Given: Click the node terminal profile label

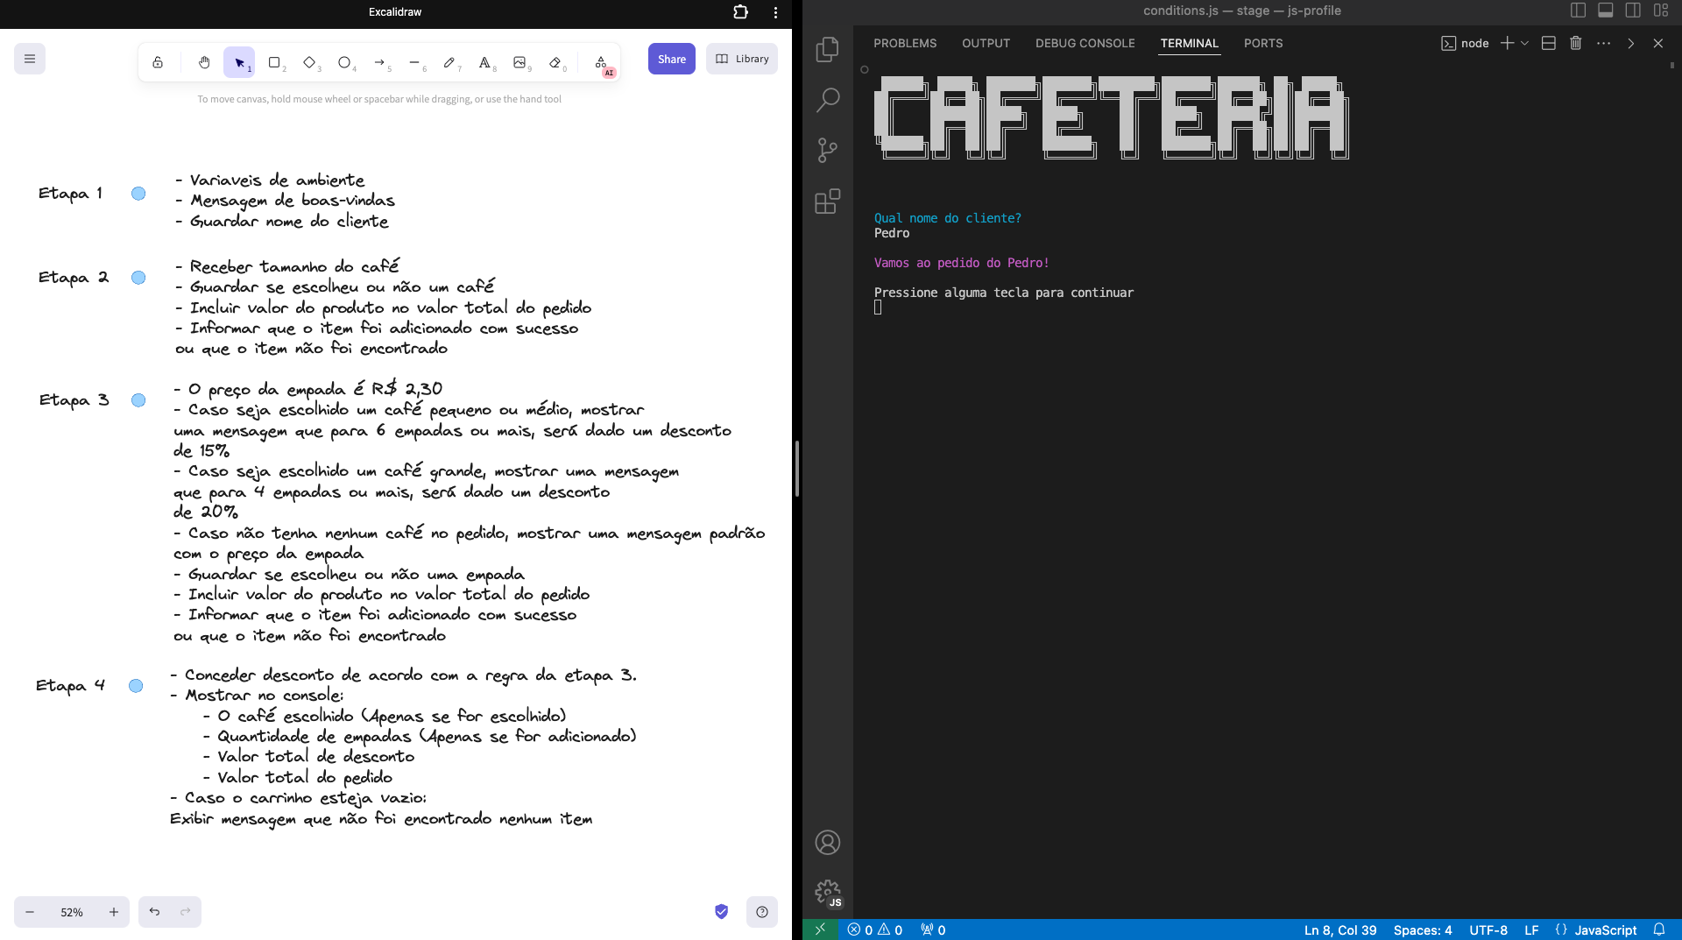Looking at the screenshot, I should pyautogui.click(x=1465, y=43).
